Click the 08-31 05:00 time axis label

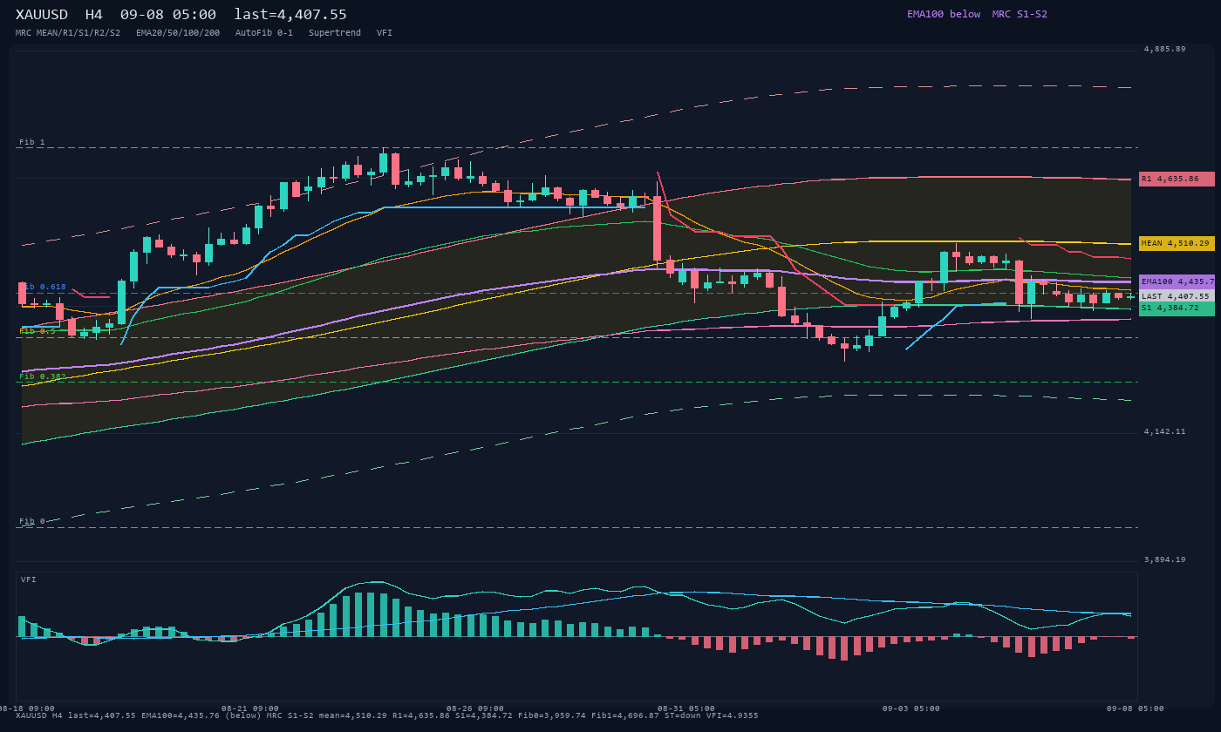(686, 708)
